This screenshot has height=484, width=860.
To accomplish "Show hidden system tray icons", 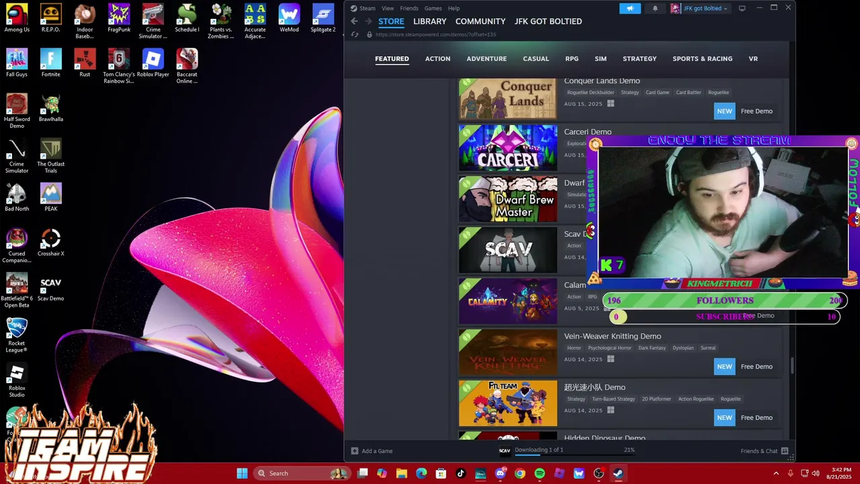I will 776,473.
